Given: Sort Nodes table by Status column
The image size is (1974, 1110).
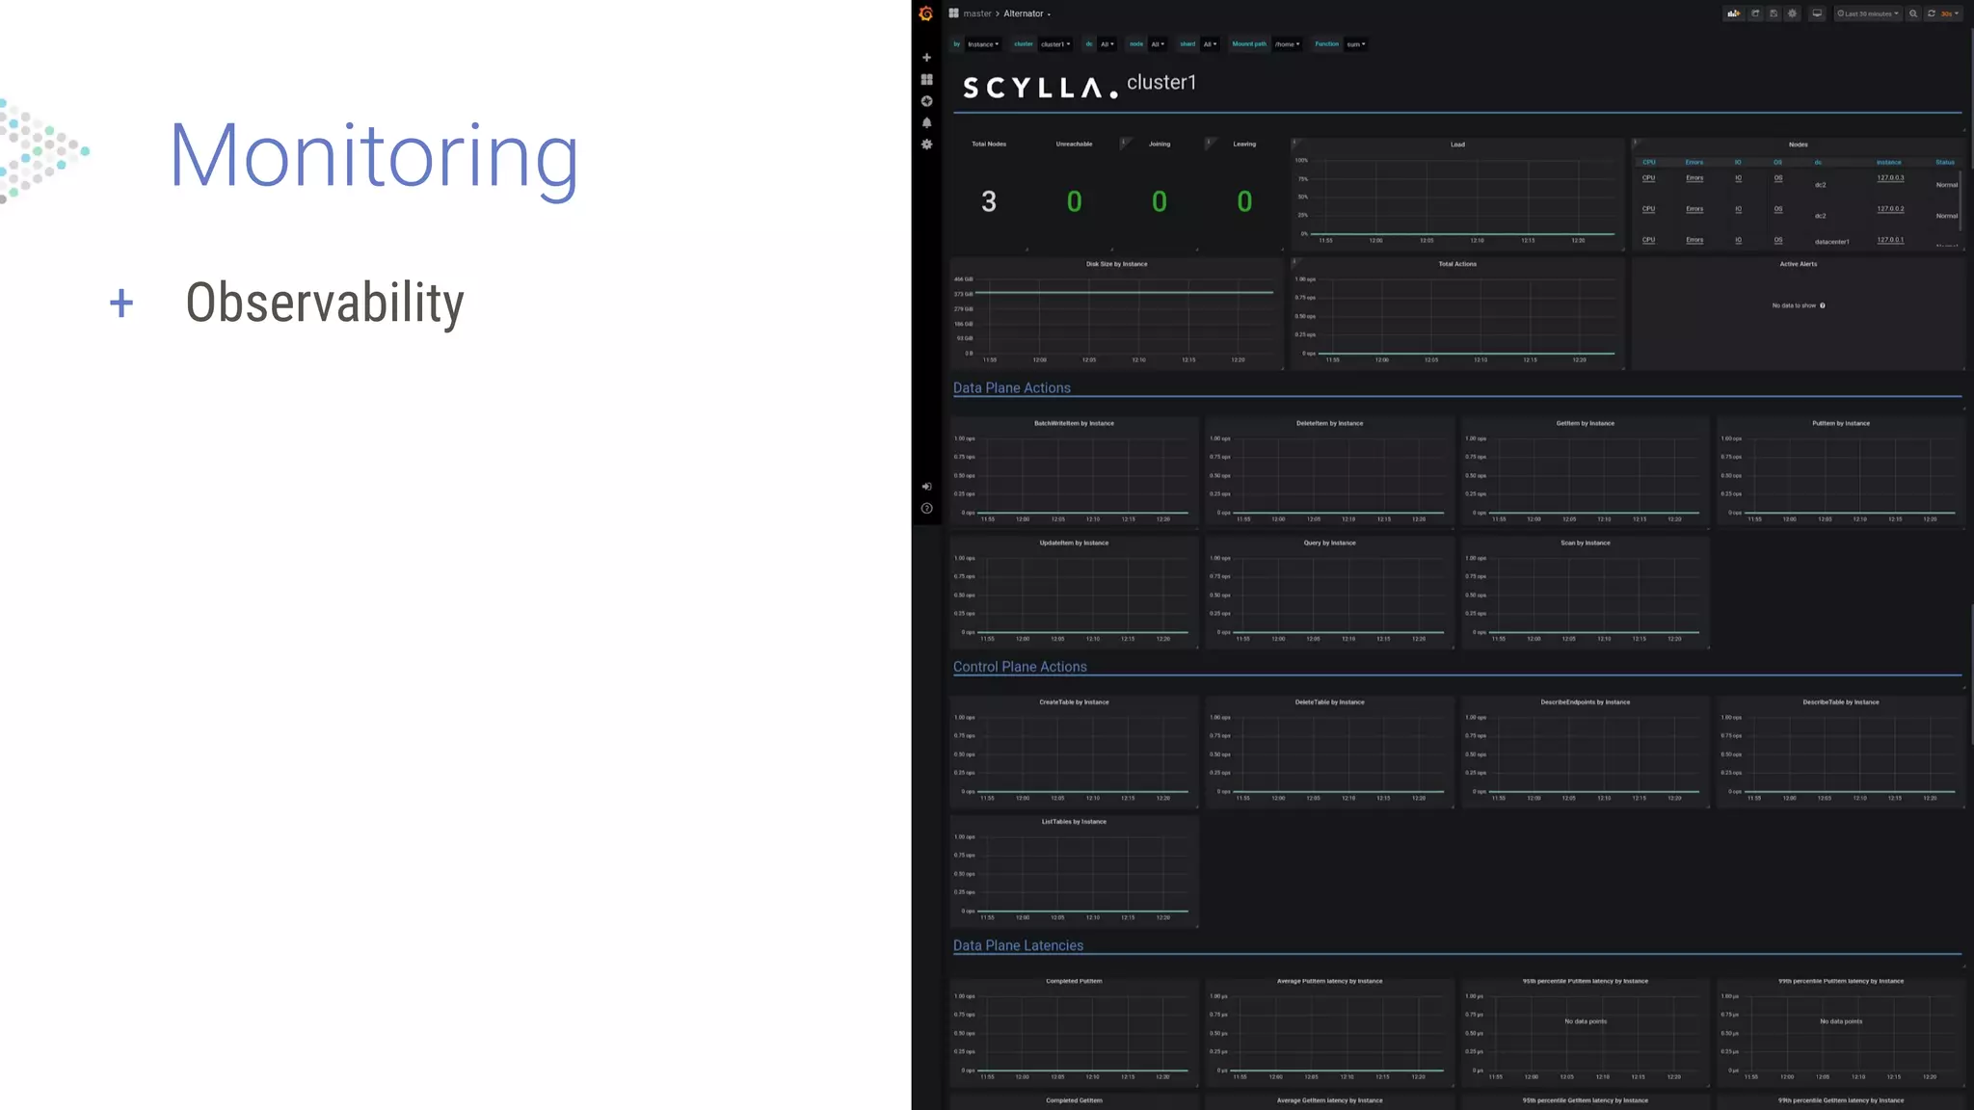Looking at the screenshot, I should click(x=1945, y=162).
